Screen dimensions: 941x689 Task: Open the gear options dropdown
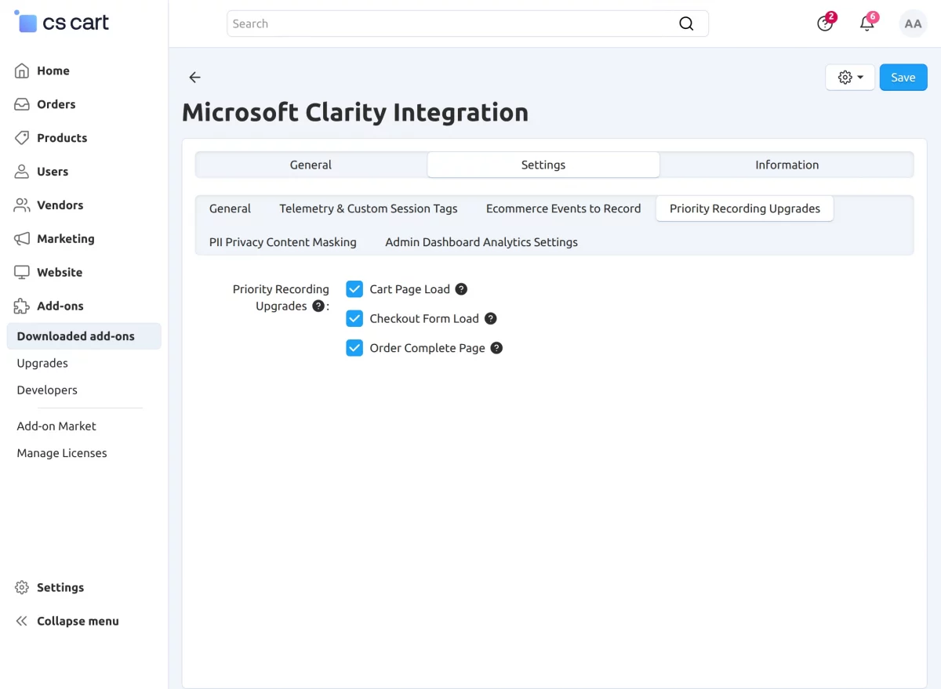(850, 78)
